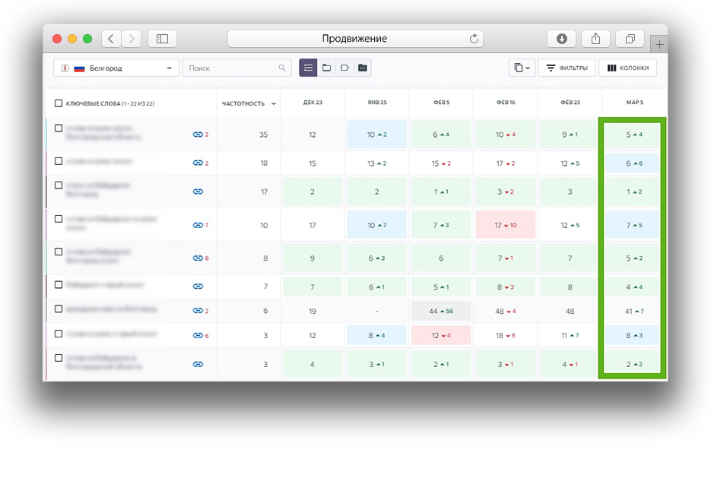Click cell 18 ▼6 under ФЕВ 16
This screenshot has width=711, height=497.
(x=506, y=336)
